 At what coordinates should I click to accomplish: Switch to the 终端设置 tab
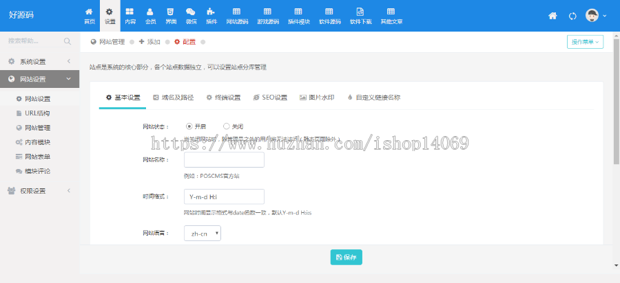click(223, 98)
